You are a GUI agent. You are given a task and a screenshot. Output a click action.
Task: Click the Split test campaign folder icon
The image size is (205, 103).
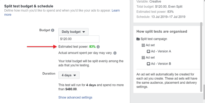(x=138, y=39)
